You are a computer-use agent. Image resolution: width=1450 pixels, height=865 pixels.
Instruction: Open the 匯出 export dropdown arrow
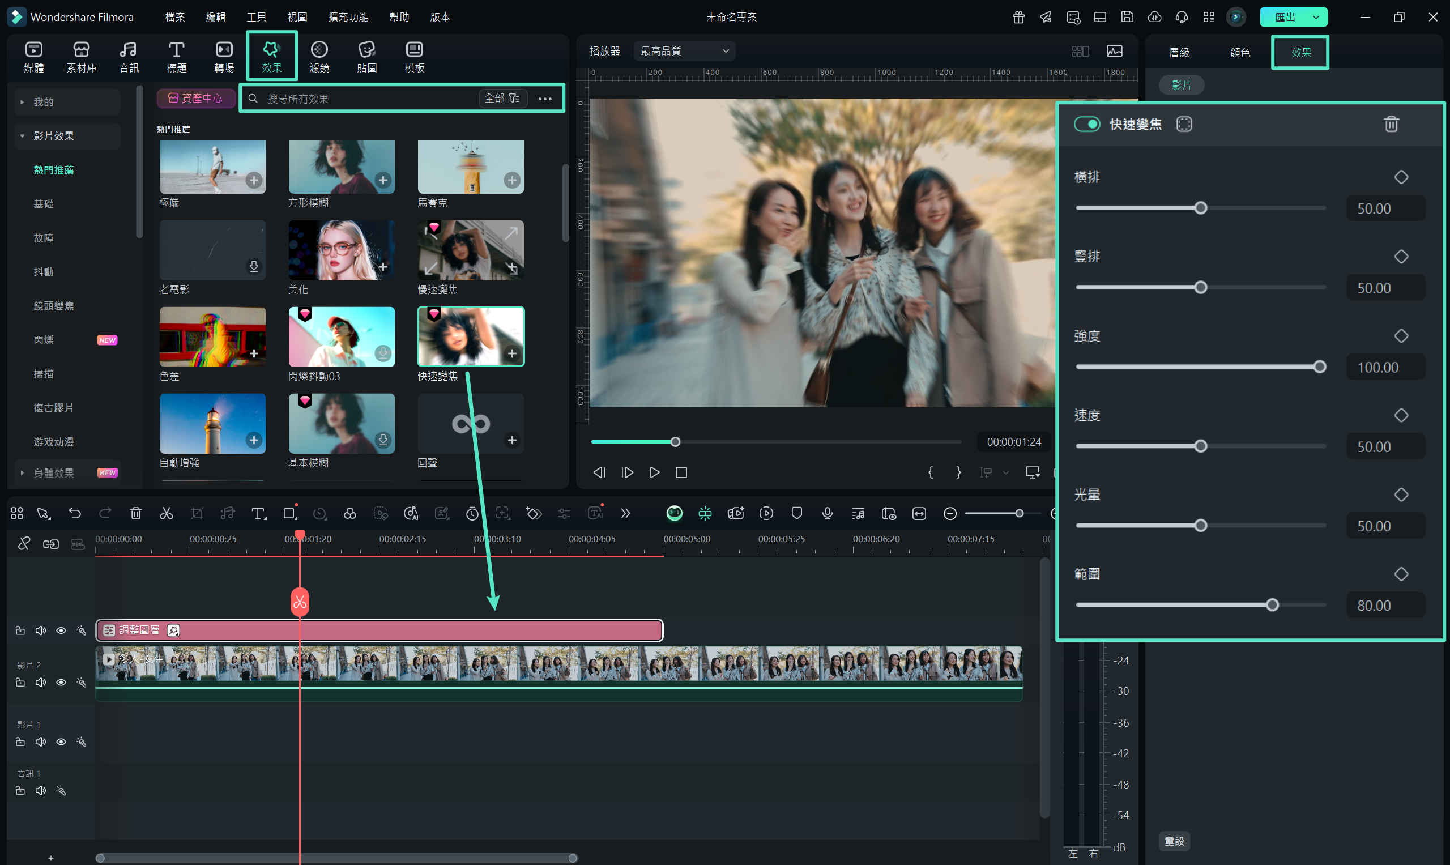[1315, 17]
